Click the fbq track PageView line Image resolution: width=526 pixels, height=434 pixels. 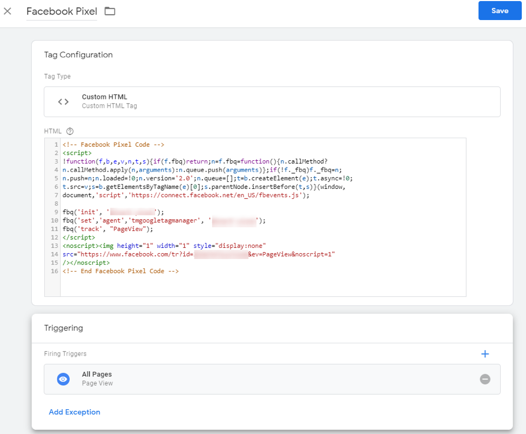click(107, 229)
